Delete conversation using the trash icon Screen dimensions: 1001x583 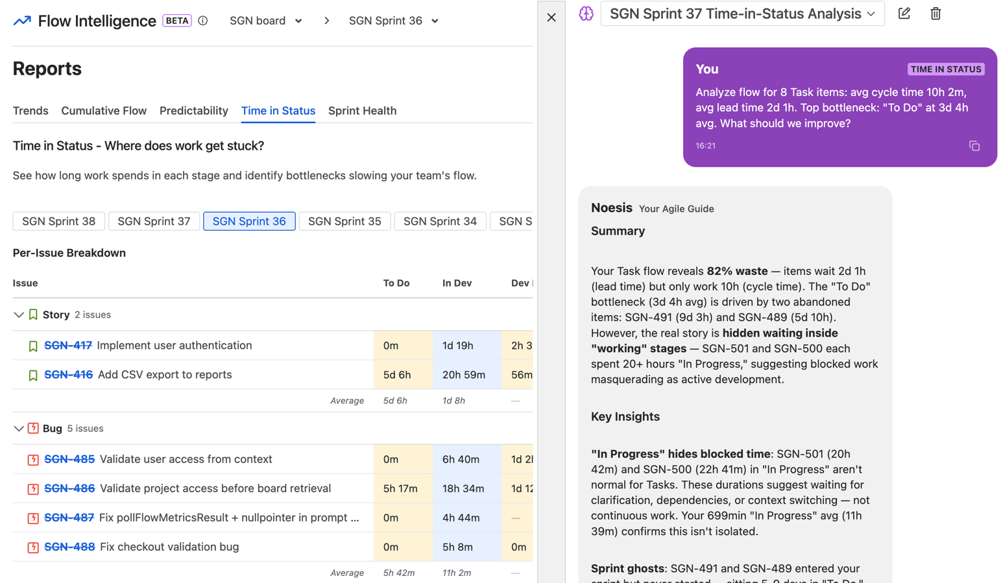pos(935,14)
